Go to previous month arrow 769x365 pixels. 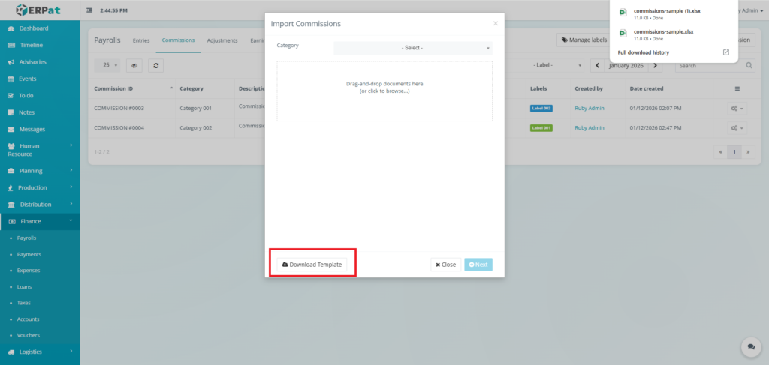597,65
